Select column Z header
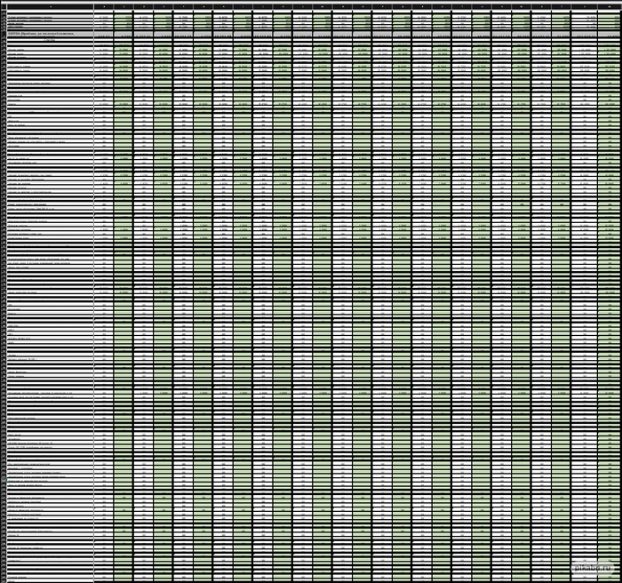 (586, 6)
